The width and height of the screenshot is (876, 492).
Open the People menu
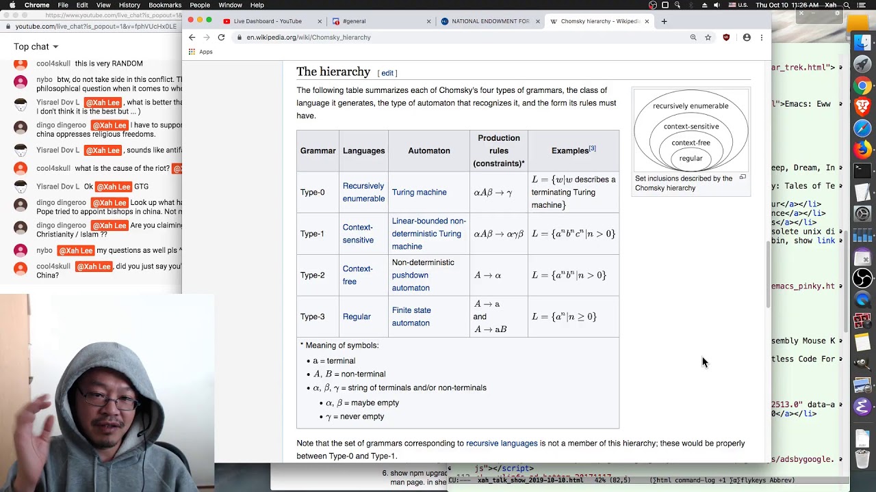(200, 5)
